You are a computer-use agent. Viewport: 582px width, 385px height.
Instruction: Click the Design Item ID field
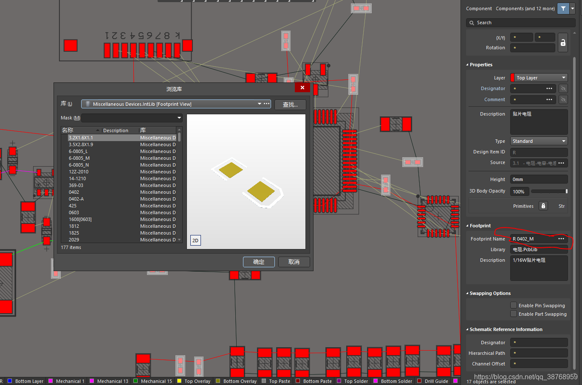coord(539,152)
